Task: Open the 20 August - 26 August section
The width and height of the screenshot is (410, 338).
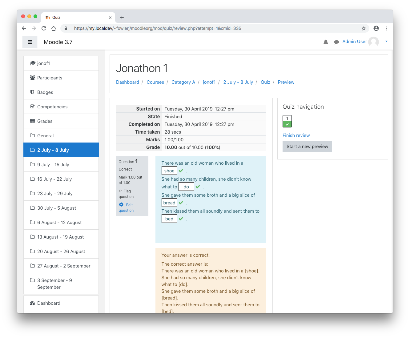Action: point(61,251)
